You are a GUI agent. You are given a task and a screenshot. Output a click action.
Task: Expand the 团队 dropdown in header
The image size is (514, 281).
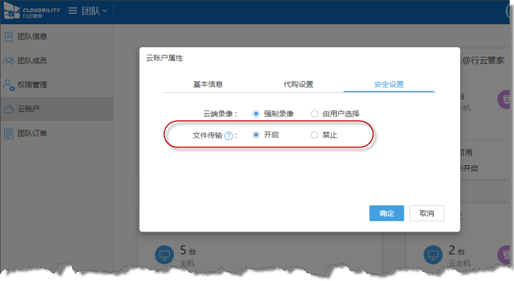pos(94,11)
